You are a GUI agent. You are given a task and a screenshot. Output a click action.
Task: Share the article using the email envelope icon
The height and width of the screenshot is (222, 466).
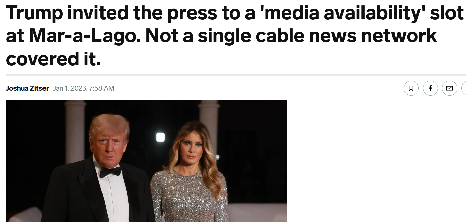click(x=449, y=88)
